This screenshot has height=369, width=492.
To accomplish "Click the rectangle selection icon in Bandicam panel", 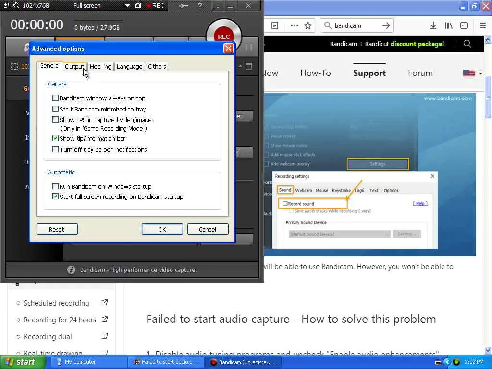I will click(14, 66).
